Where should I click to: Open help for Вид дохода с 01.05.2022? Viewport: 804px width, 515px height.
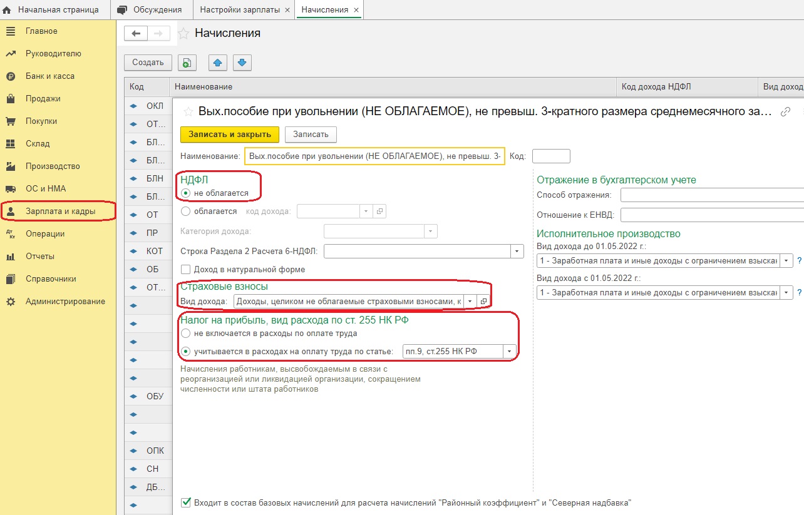coord(800,292)
